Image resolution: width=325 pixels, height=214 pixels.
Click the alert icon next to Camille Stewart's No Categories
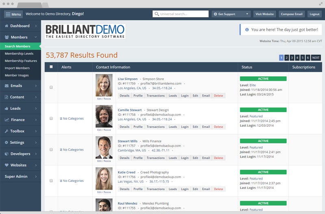point(61,119)
